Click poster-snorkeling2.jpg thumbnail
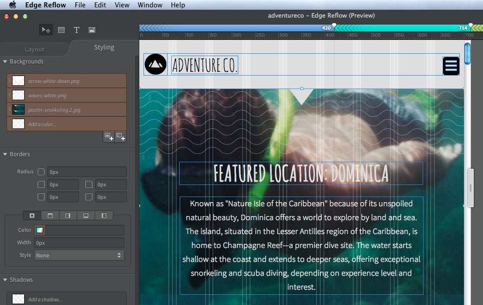 point(18,109)
